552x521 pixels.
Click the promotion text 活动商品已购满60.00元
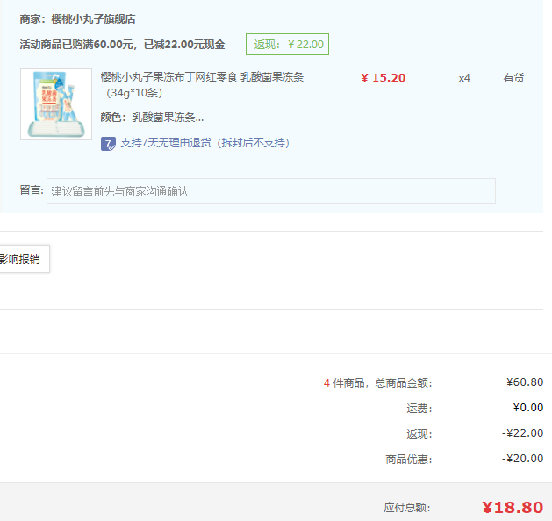(76, 45)
